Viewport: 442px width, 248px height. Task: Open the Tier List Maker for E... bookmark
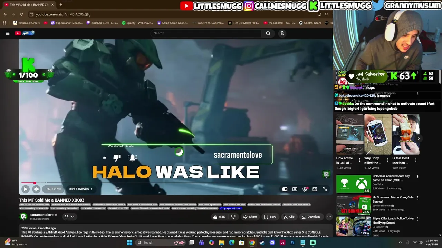coord(243,23)
